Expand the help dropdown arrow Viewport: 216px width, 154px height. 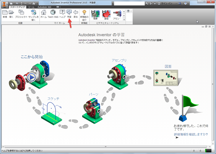(x=189, y=3)
